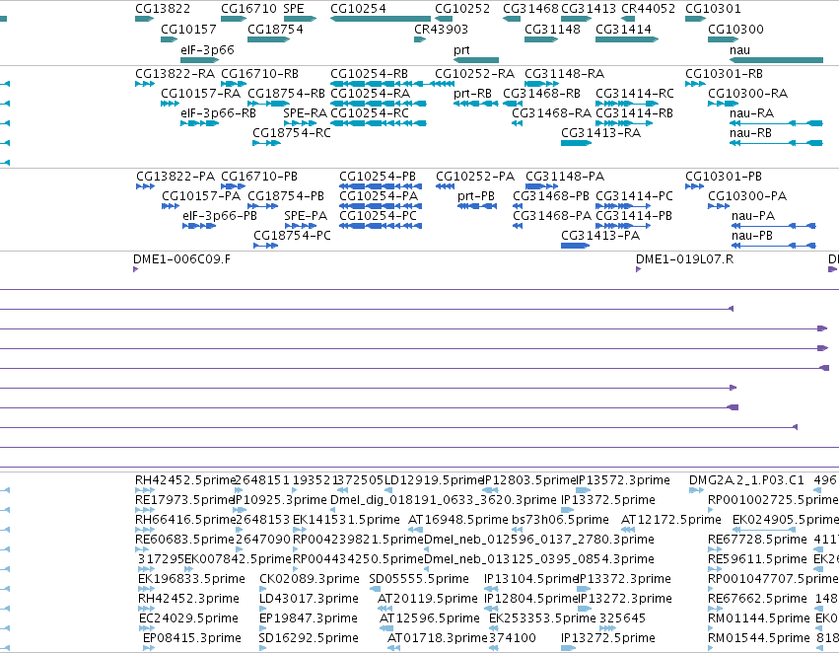
Task: Open transcript CG10254-RB label
Action: tap(369, 73)
